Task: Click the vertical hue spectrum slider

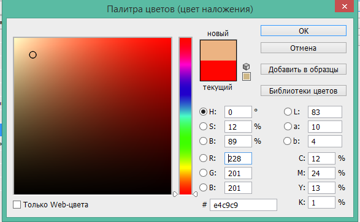Action: 185,116
